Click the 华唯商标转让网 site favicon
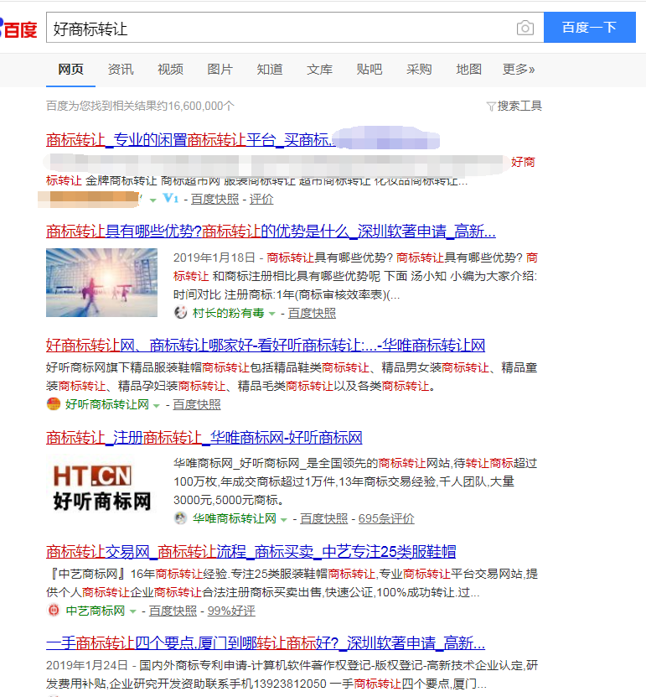646x697 pixels. [180, 518]
